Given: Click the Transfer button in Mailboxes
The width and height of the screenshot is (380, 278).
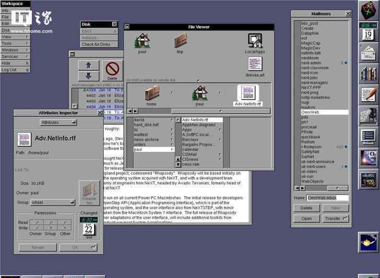Looking at the screenshot, I should pos(336,219).
